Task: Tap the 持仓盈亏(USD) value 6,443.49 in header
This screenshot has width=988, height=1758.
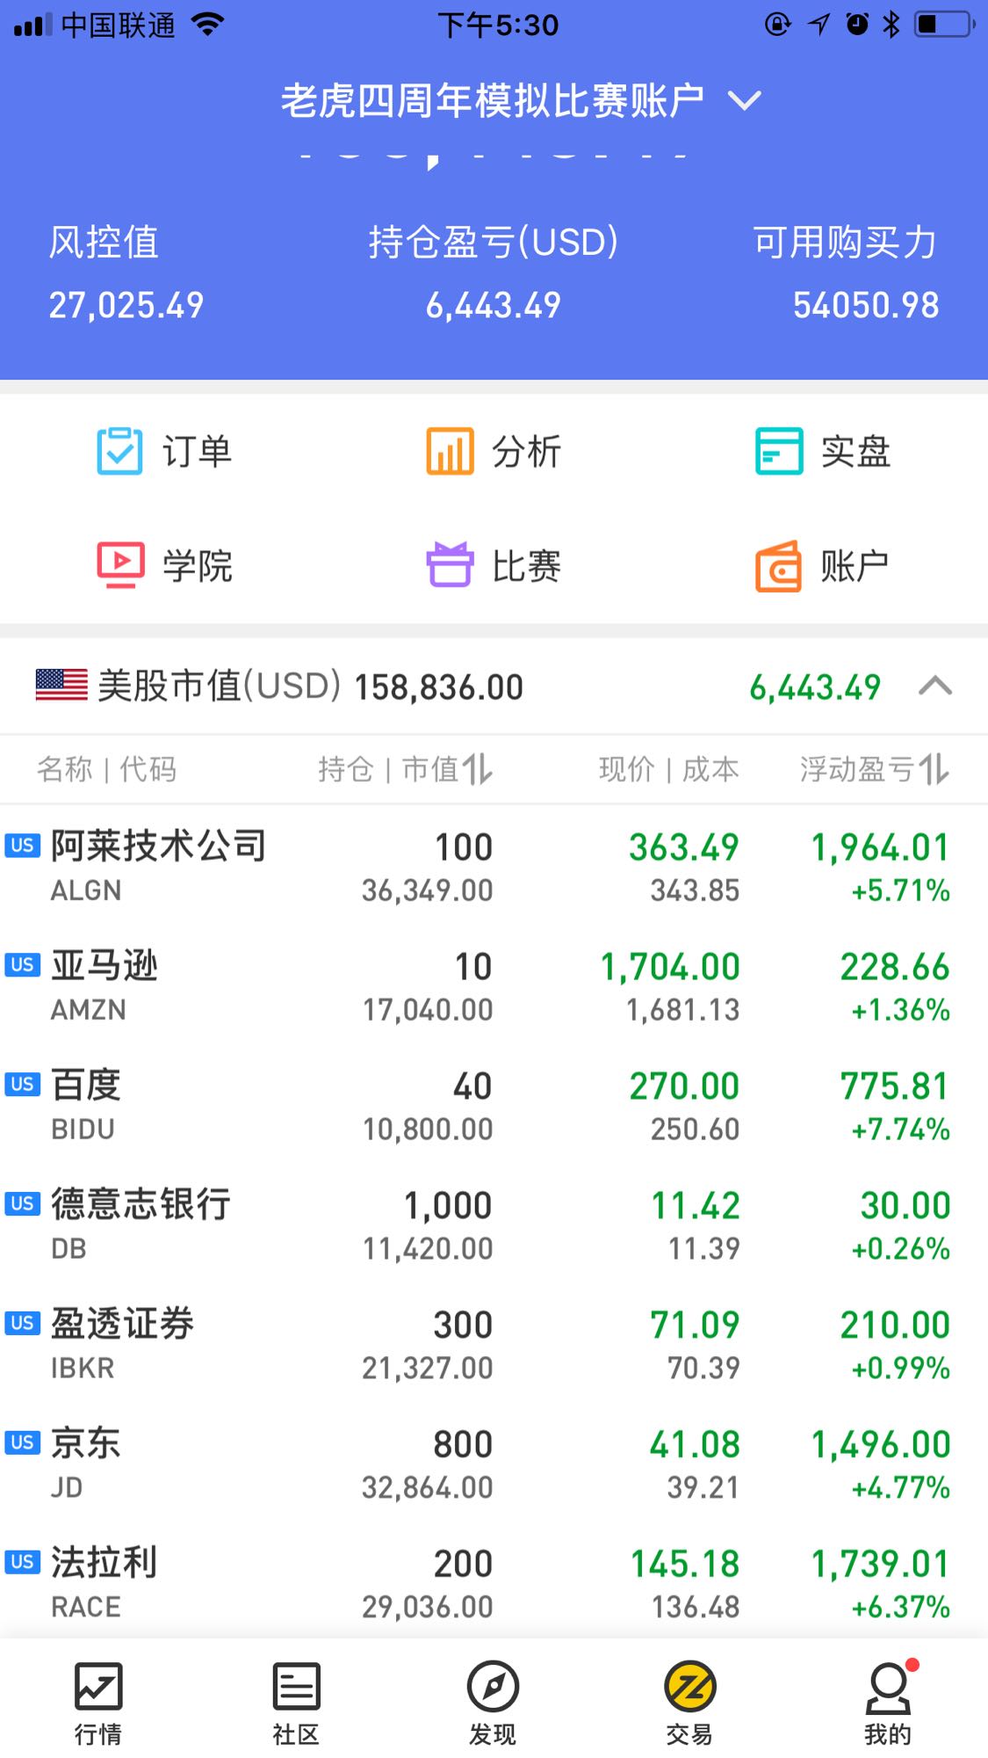Action: [494, 306]
